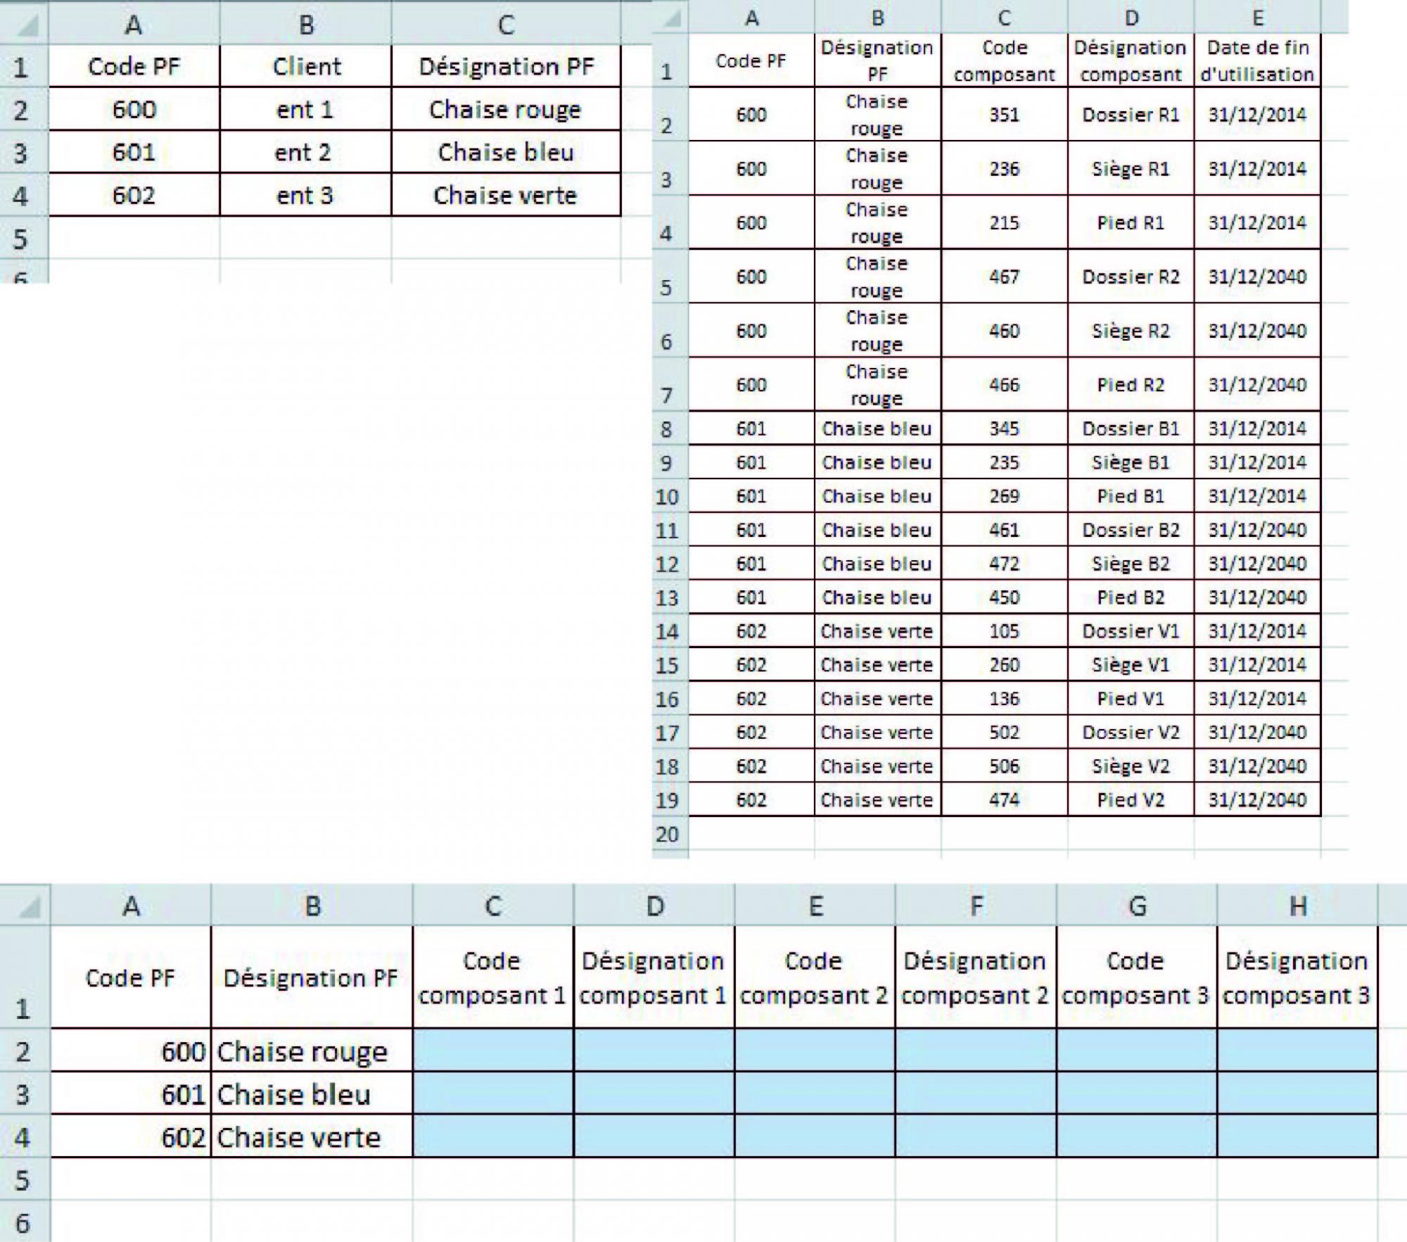Select column E header in right sheet

coord(1257,19)
